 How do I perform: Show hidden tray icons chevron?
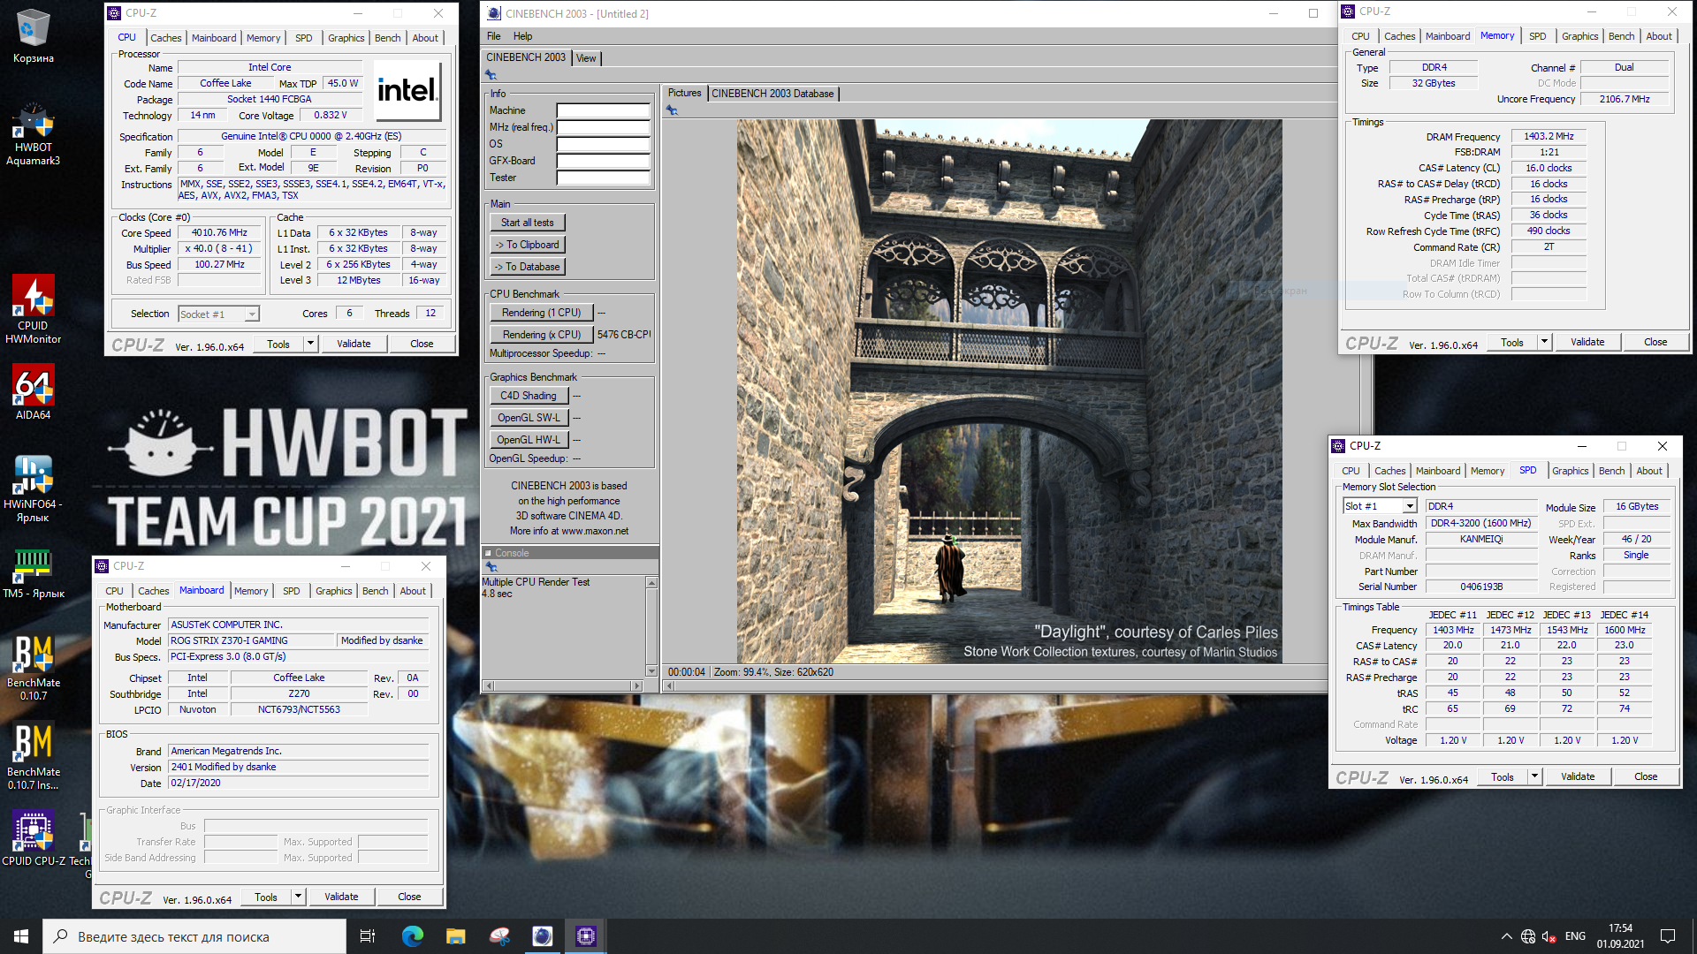[1506, 936]
